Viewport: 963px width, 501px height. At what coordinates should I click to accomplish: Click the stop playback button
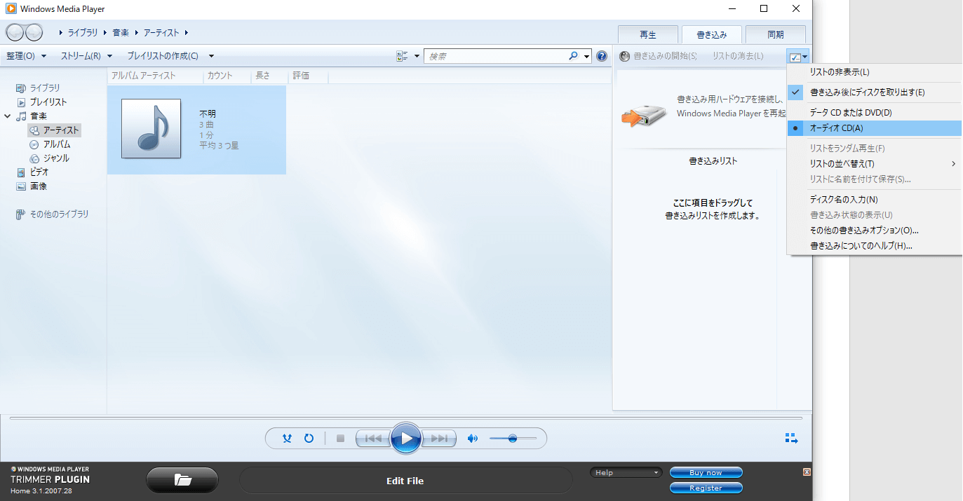click(x=341, y=439)
